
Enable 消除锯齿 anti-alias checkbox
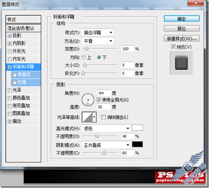point(103,117)
